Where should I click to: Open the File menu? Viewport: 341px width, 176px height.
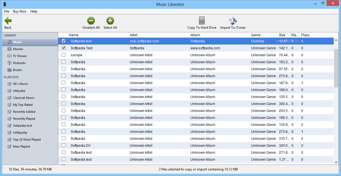point(7,11)
